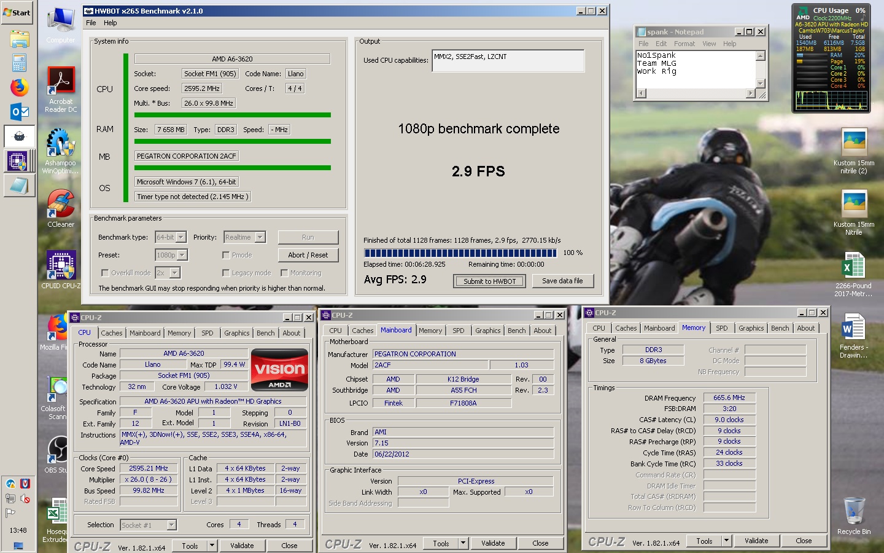
Task: Open Colasoft Scanner desktop shortcut
Action: 55,397
